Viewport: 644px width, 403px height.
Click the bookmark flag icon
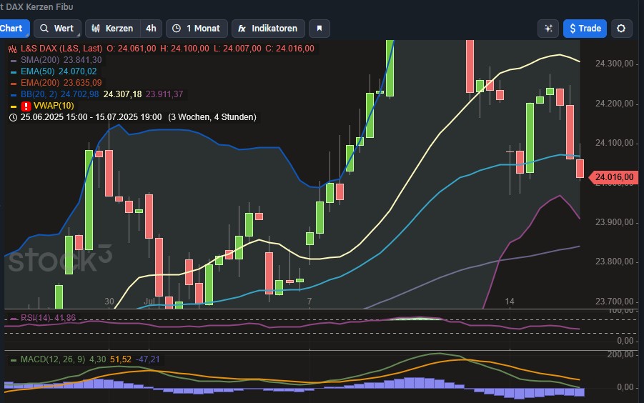pos(319,29)
